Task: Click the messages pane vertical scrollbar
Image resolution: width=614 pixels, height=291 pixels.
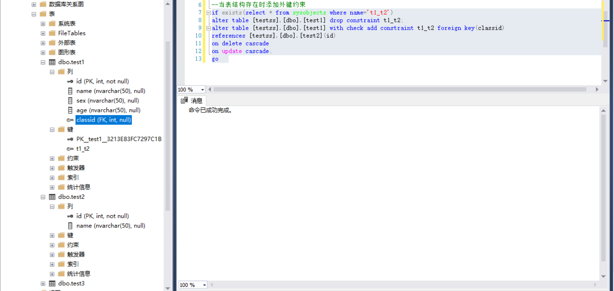Action: coord(603,188)
